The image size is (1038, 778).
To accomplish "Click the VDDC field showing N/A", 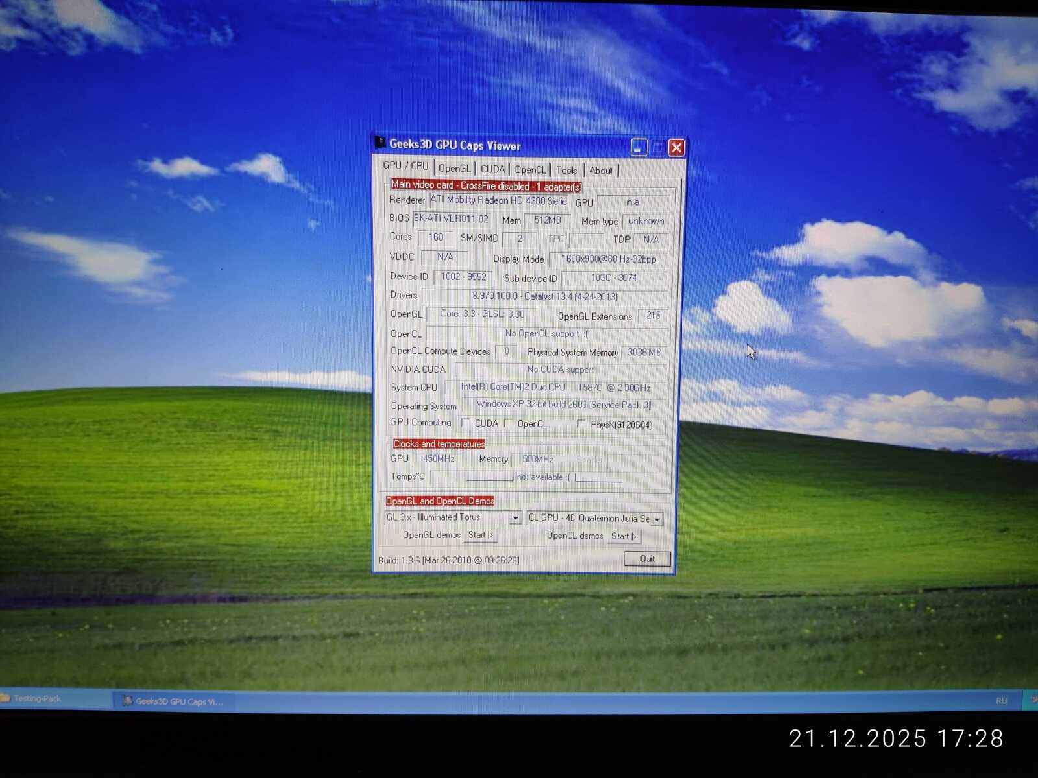I will (445, 257).
